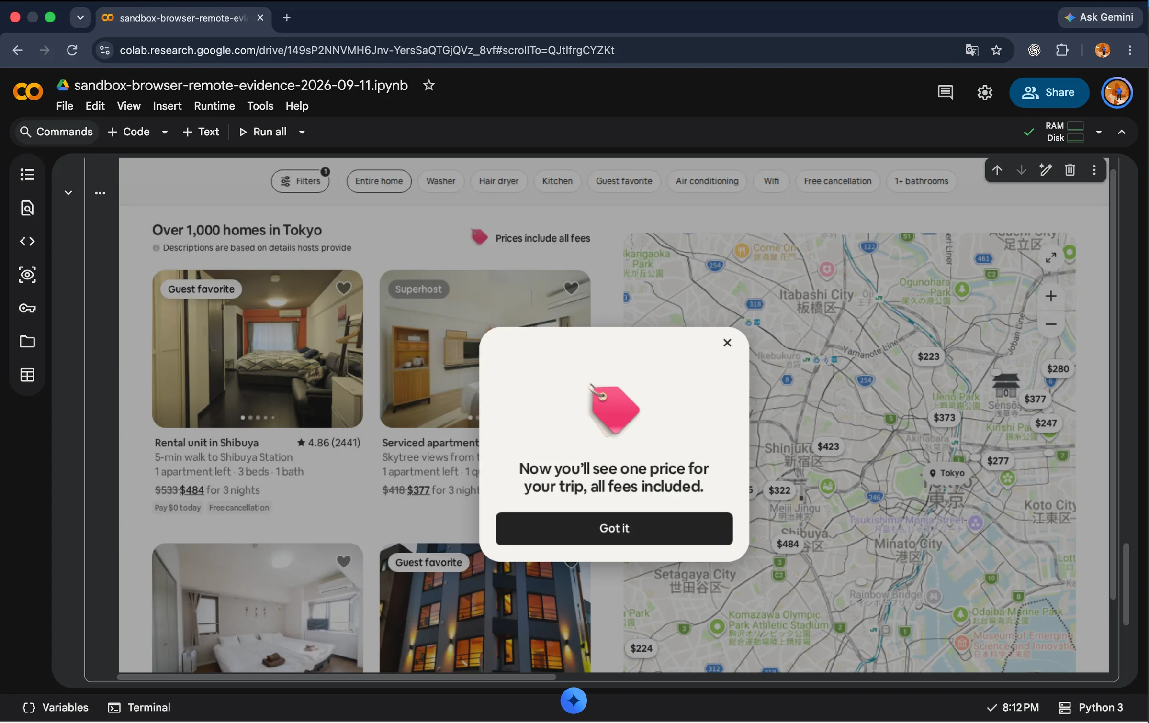Collapse the Colab header with the chevron

tap(1121, 132)
